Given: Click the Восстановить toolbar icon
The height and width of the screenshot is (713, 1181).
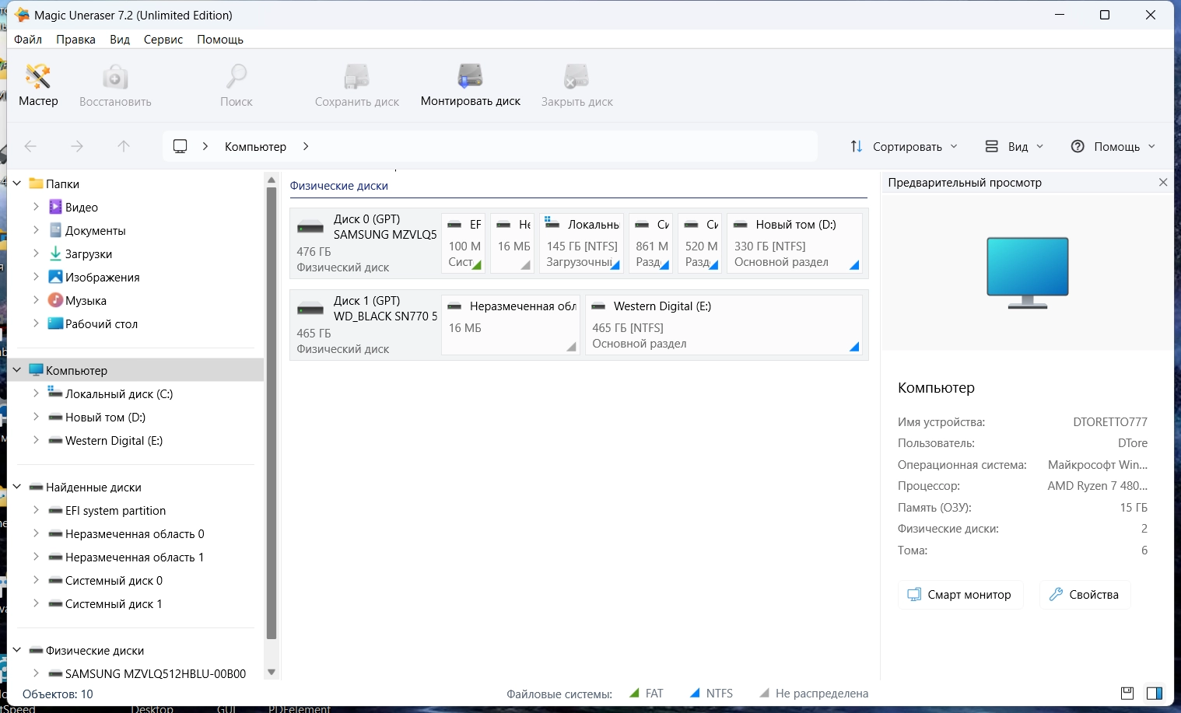Looking at the screenshot, I should [x=115, y=77].
